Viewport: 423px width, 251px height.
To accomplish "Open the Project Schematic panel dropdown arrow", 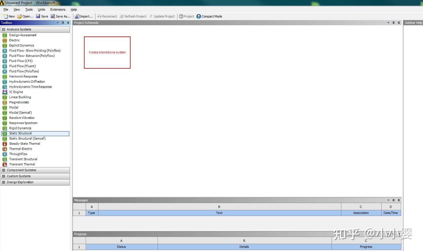I will click(388, 23).
